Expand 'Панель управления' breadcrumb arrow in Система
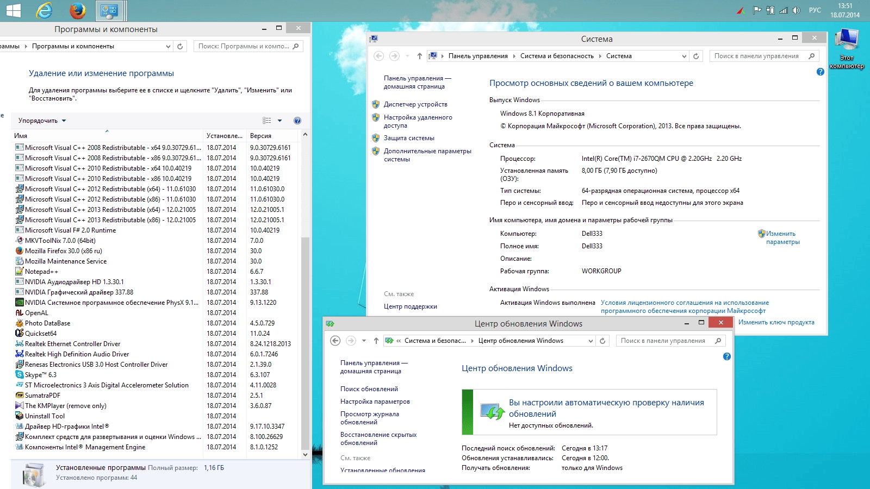The height and width of the screenshot is (489, 870). pyautogui.click(x=514, y=56)
